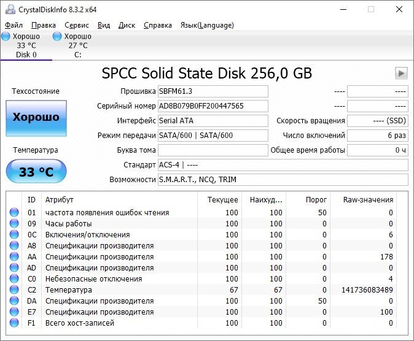Click the Серийный номер label
414x341 pixels.
[126, 106]
